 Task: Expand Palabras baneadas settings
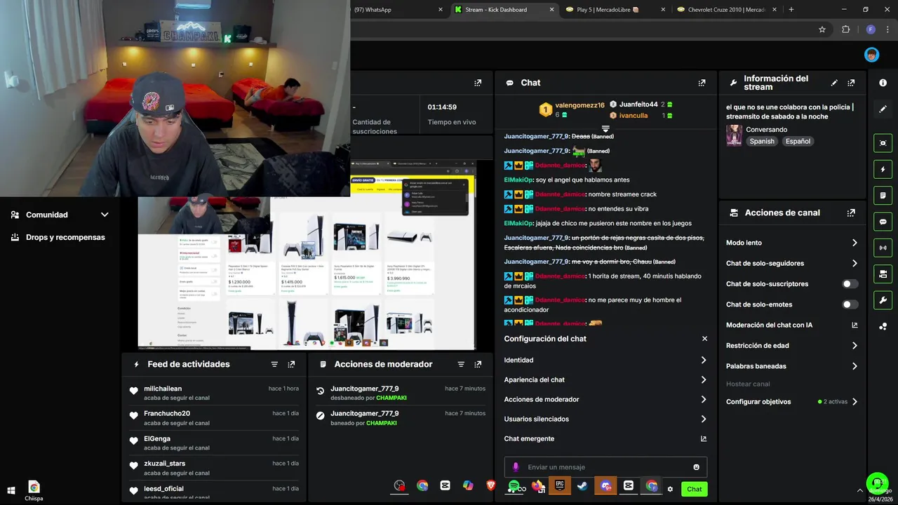pos(792,366)
